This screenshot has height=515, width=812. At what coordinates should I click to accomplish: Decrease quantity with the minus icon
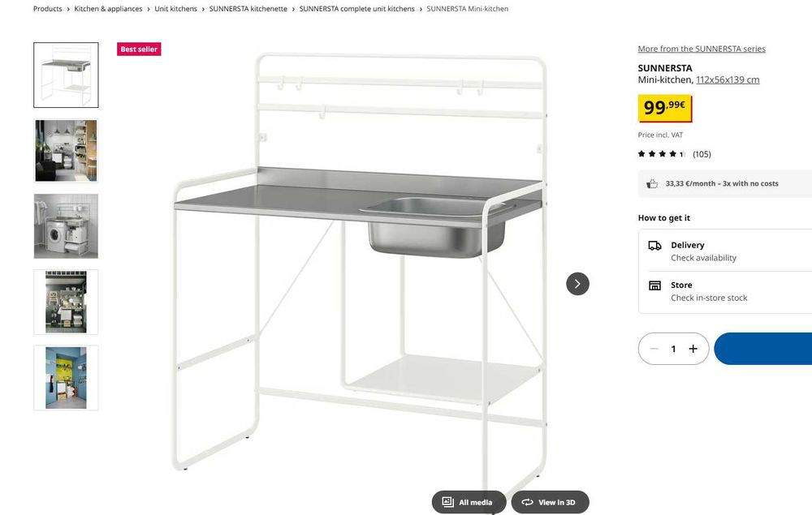tap(654, 349)
